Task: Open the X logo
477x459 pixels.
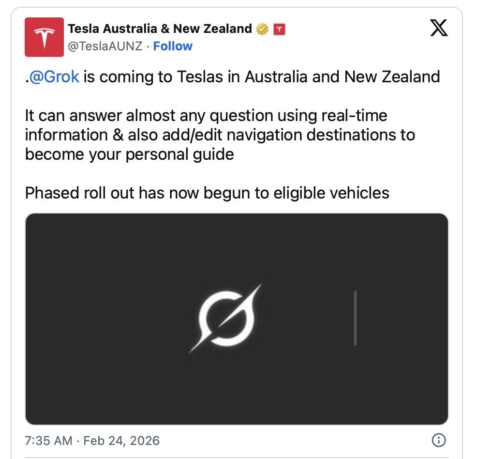Action: [x=439, y=29]
